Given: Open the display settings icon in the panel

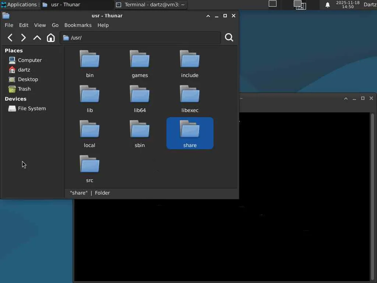Looking at the screenshot, I should coord(300,5).
